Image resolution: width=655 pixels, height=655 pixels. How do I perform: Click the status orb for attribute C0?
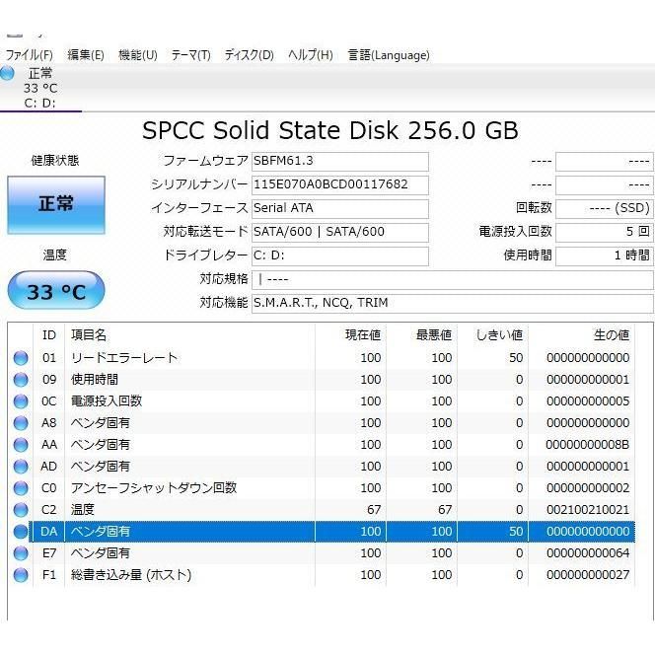21,488
